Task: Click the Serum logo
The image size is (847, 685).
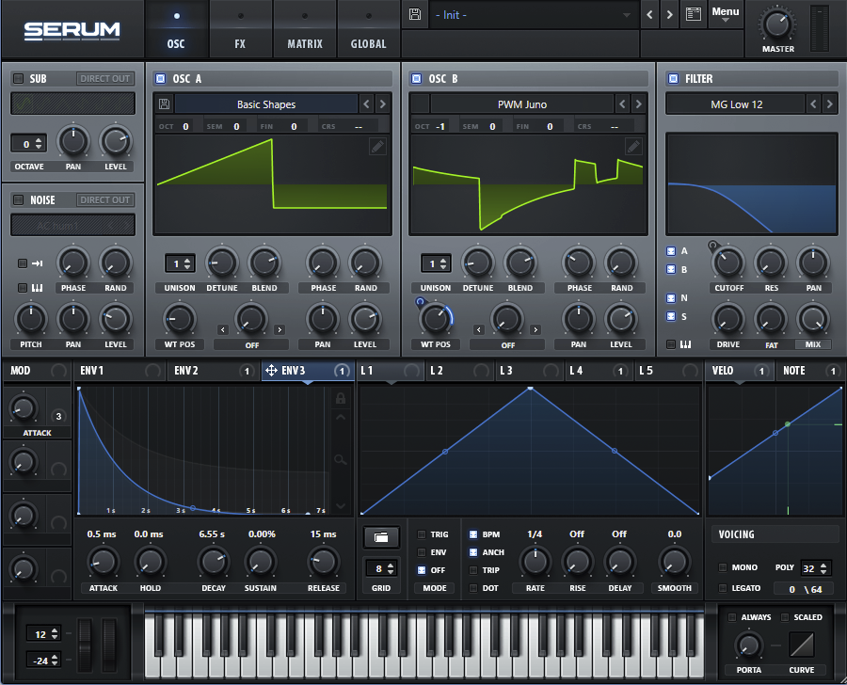Action: tap(72, 30)
